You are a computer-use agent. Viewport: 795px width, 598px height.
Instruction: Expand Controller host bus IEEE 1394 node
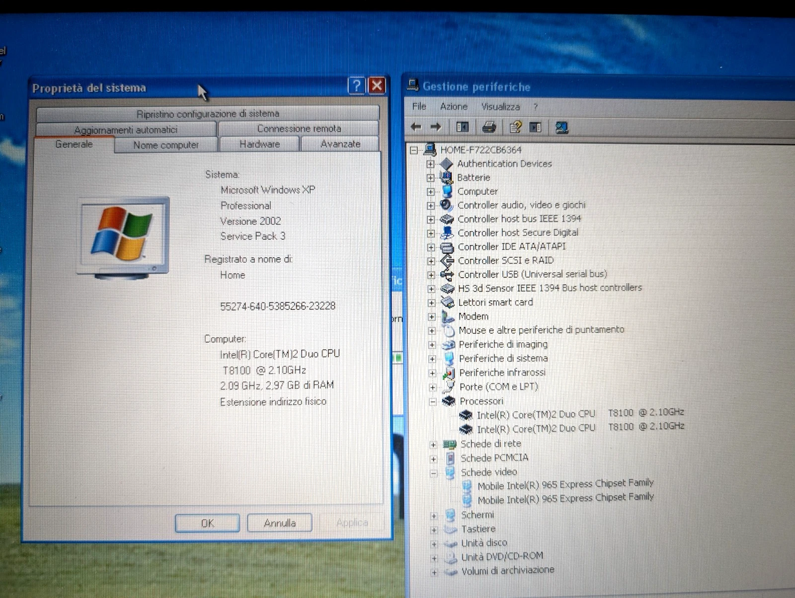pos(431,219)
